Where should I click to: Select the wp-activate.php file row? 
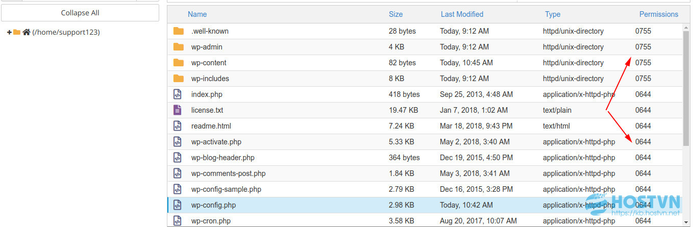(x=425, y=142)
